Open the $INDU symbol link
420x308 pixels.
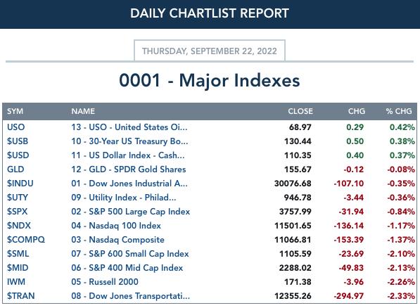20,184
